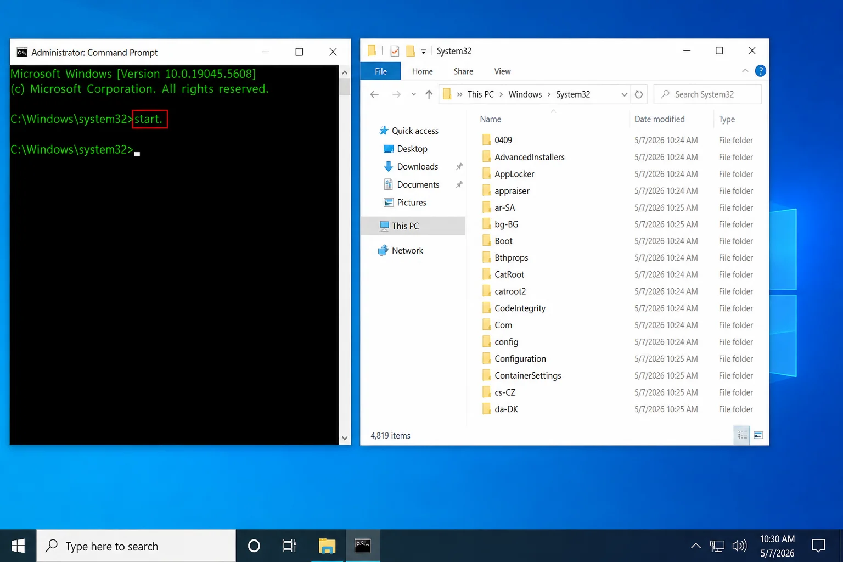Screen dimensions: 843x562
Task: Open the Home ribbon tab
Action: click(x=422, y=71)
